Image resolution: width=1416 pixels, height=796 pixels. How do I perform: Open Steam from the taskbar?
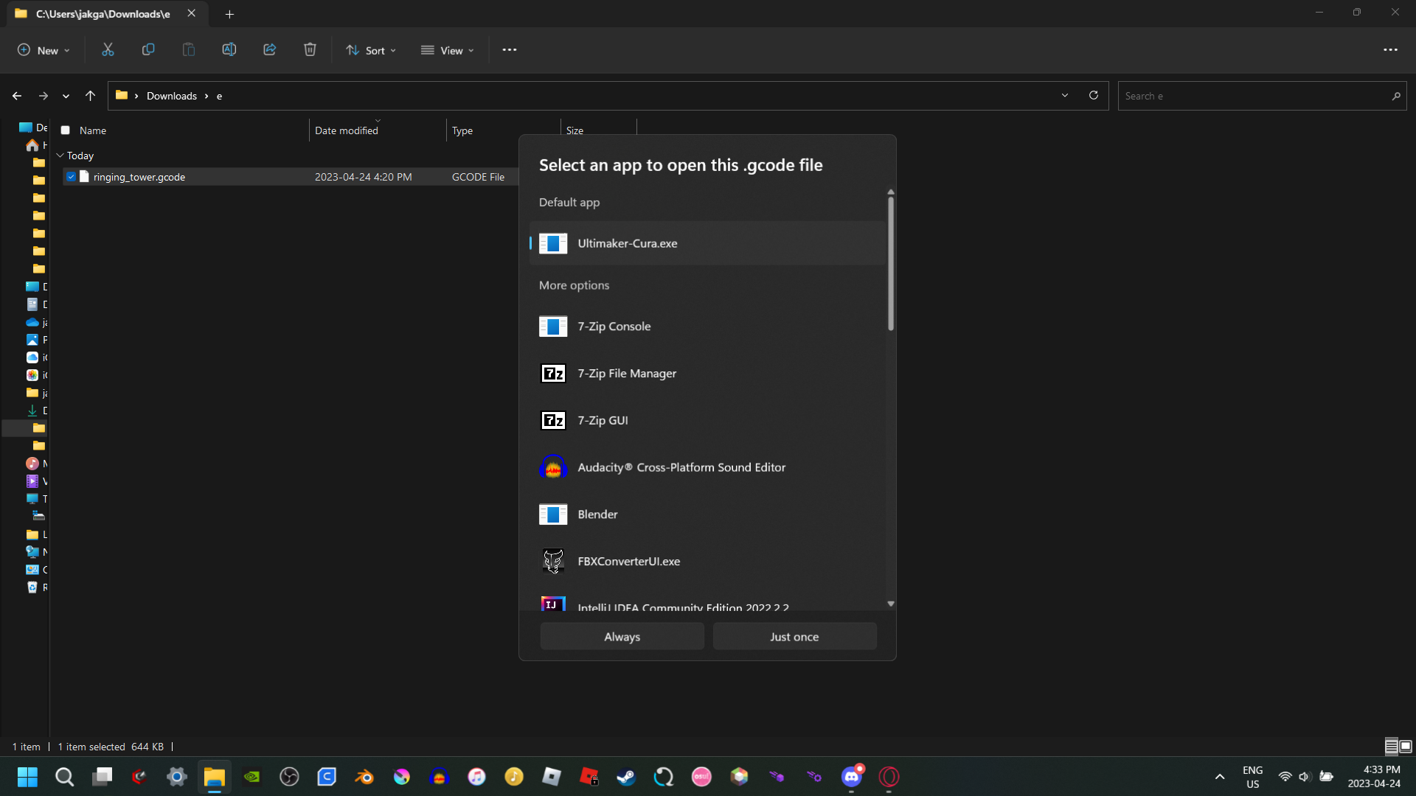[626, 776]
